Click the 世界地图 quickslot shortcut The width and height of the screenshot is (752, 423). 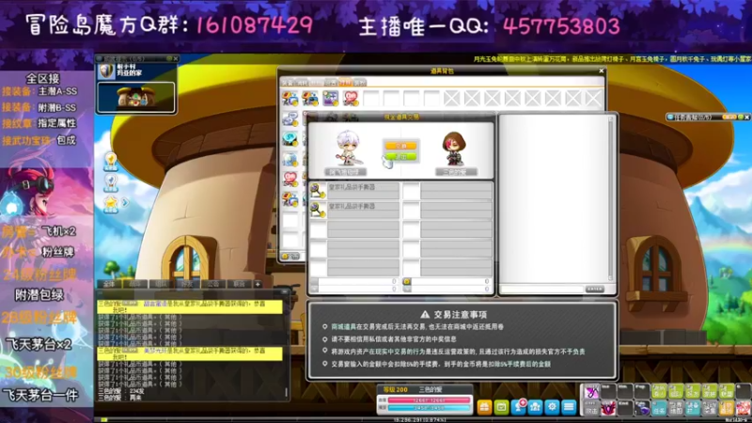tap(676, 408)
